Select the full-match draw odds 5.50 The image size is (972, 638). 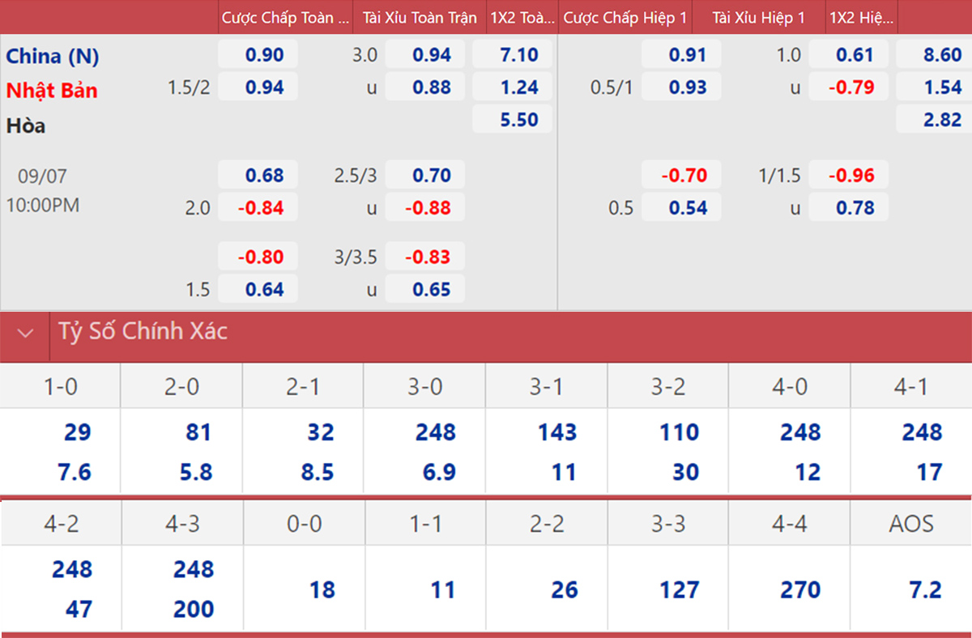pyautogui.click(x=512, y=120)
